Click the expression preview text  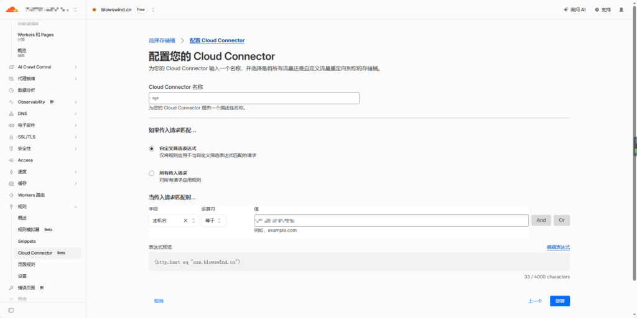coord(197,262)
